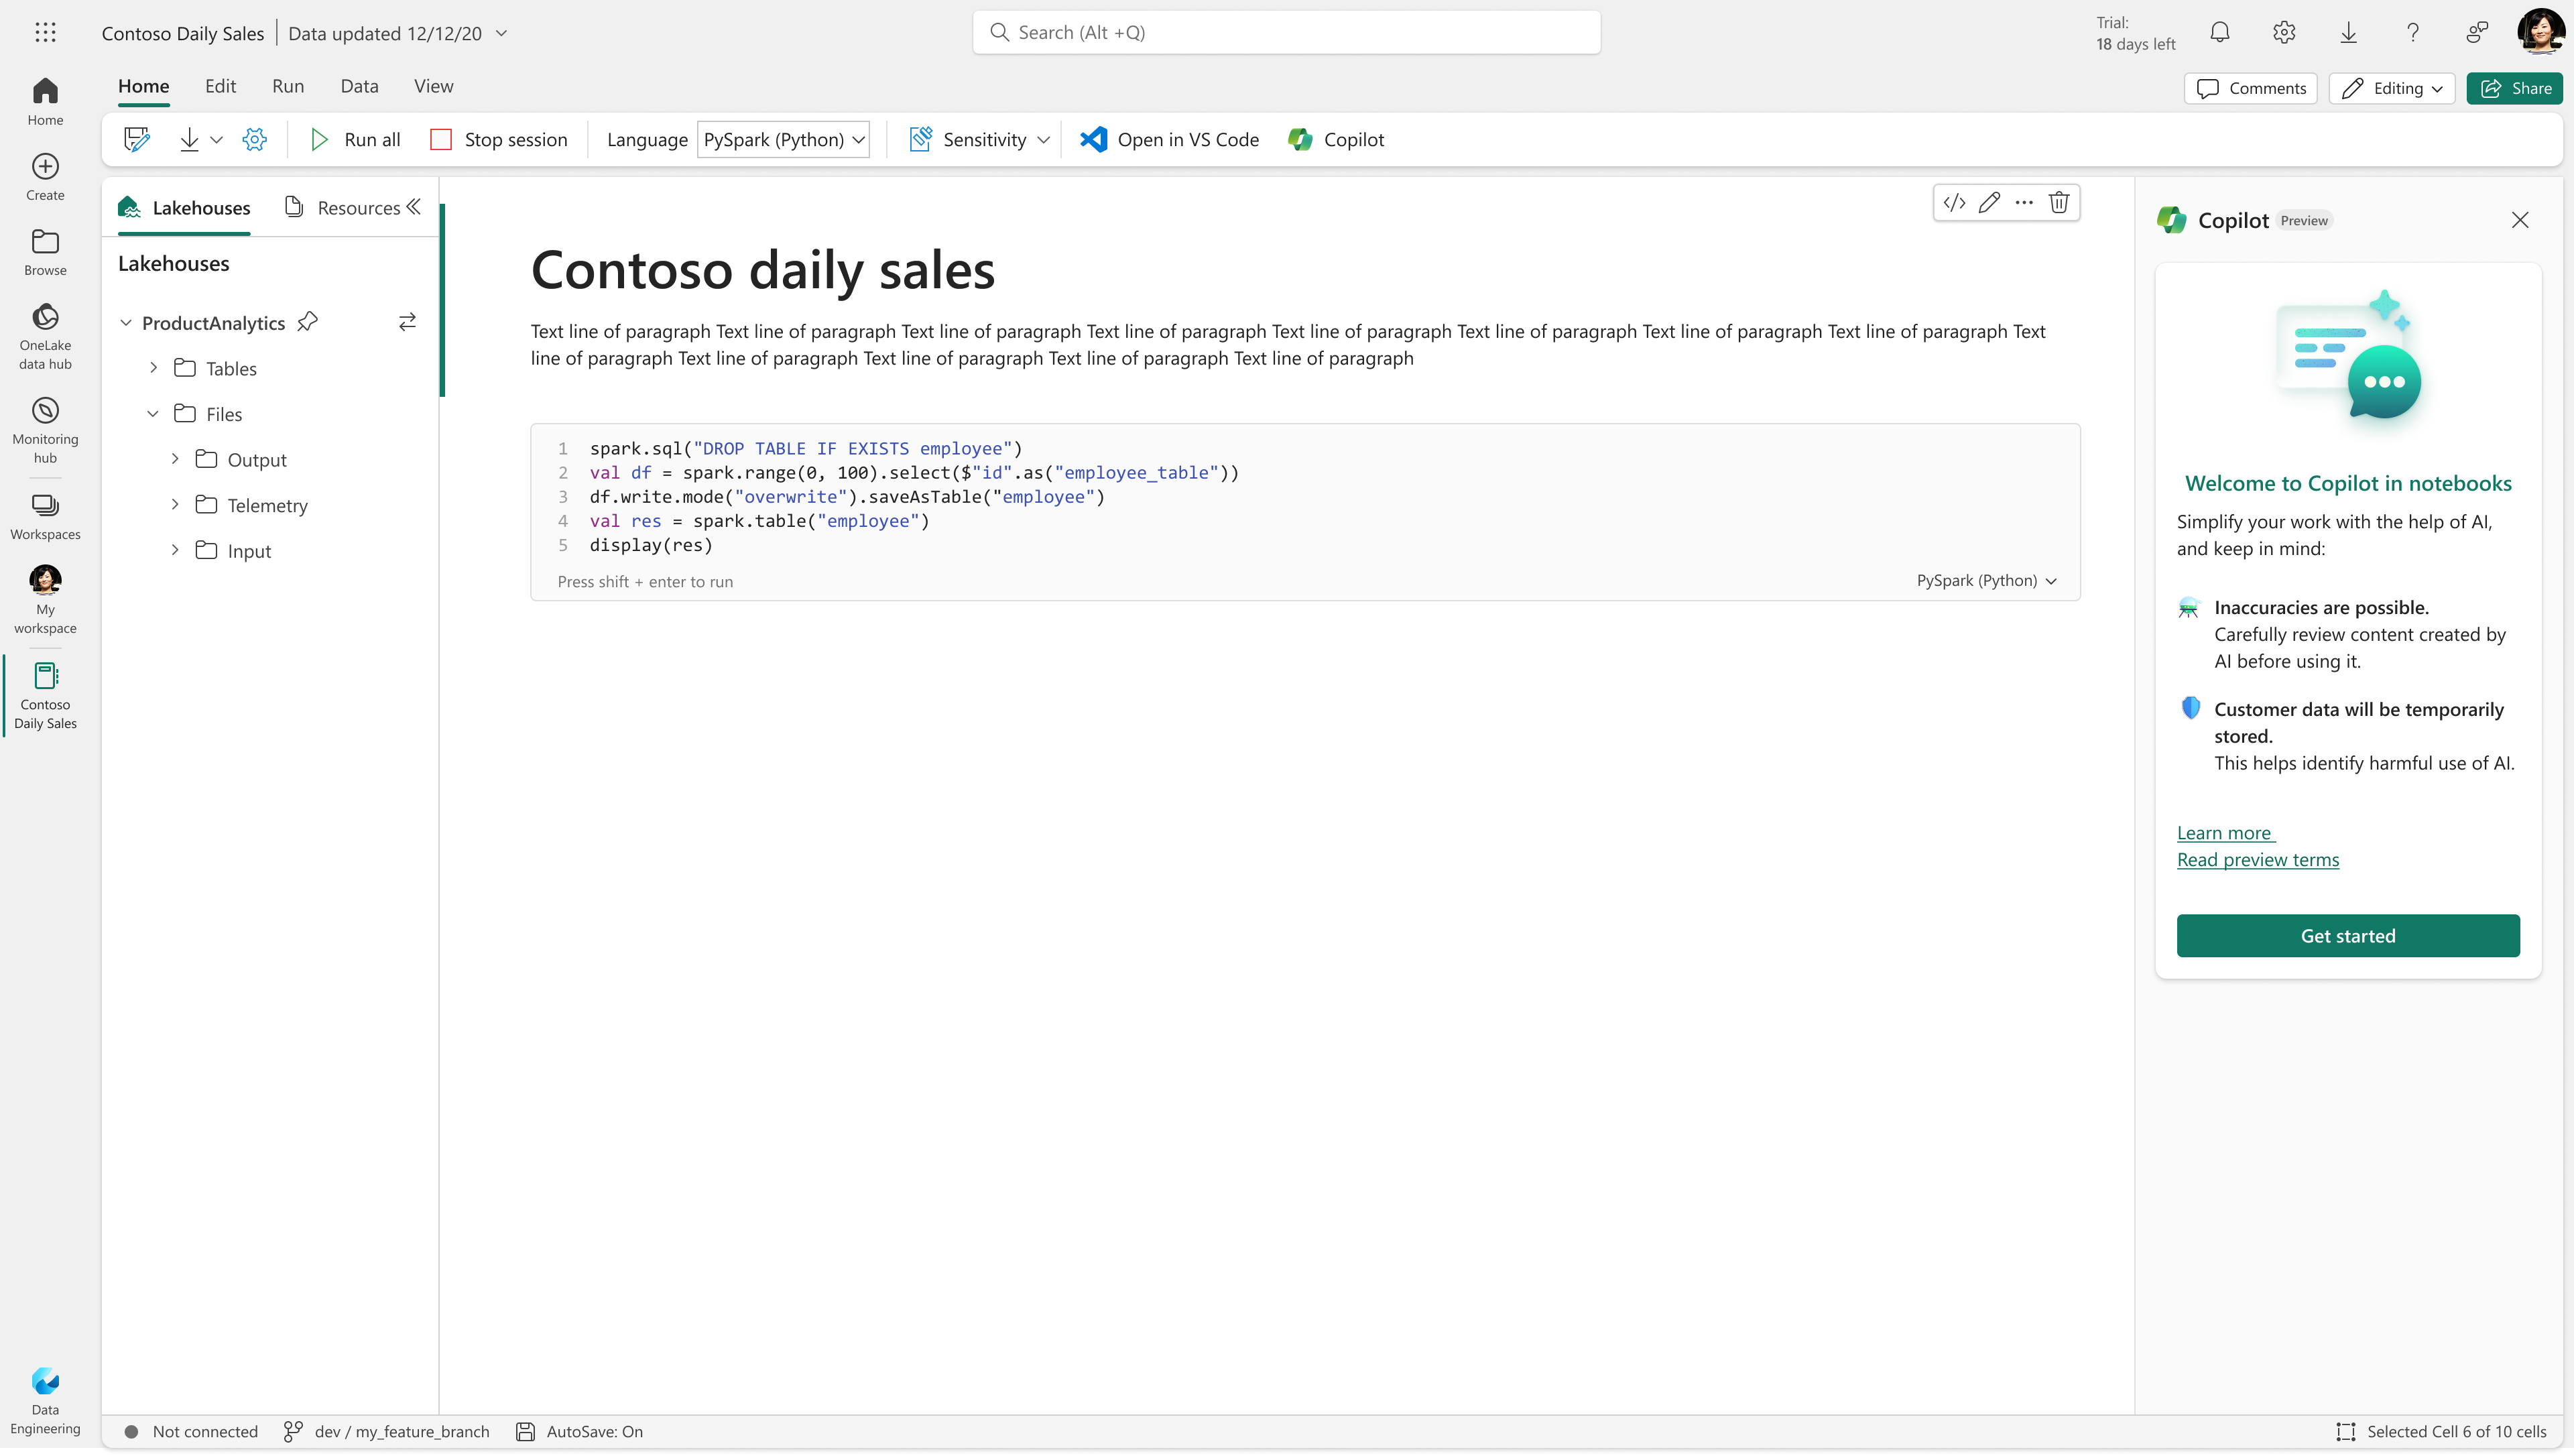This screenshot has width=2574, height=1456.
Task: Click in the Search box
Action: pos(1286,33)
